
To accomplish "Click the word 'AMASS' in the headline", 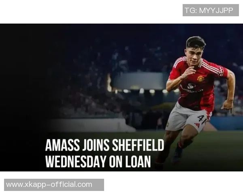I will [62, 145].
